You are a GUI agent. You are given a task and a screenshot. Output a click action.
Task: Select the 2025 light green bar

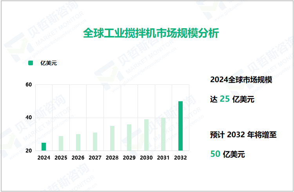click(x=61, y=143)
